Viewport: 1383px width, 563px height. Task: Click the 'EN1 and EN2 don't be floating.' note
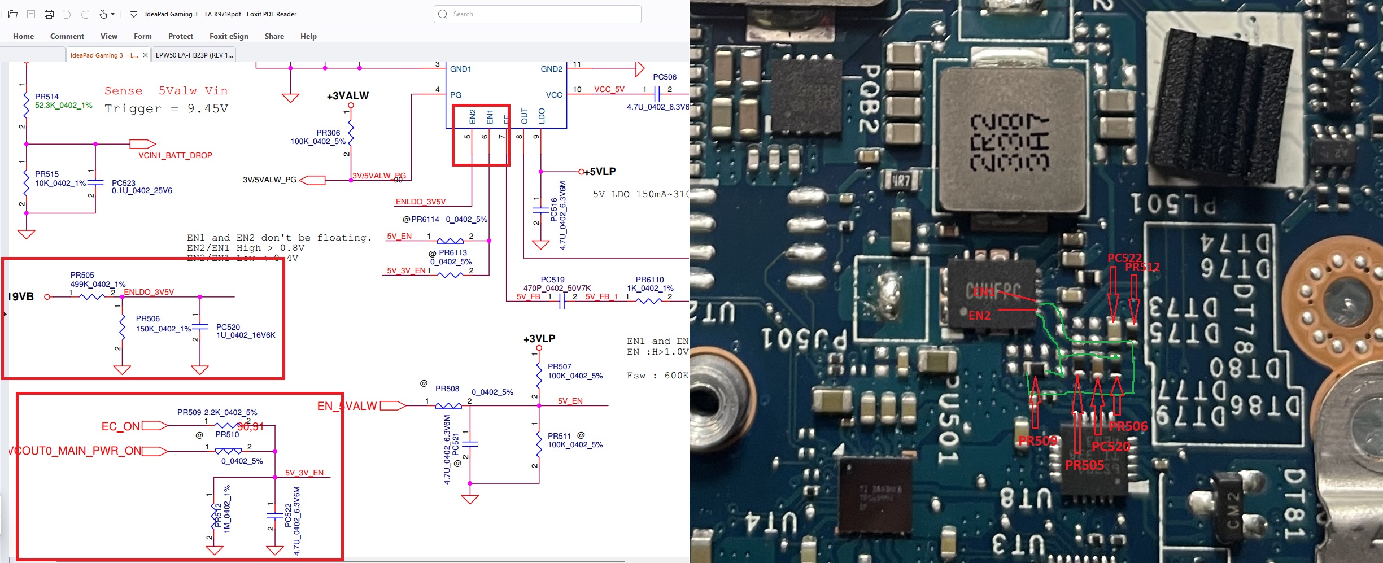[280, 238]
